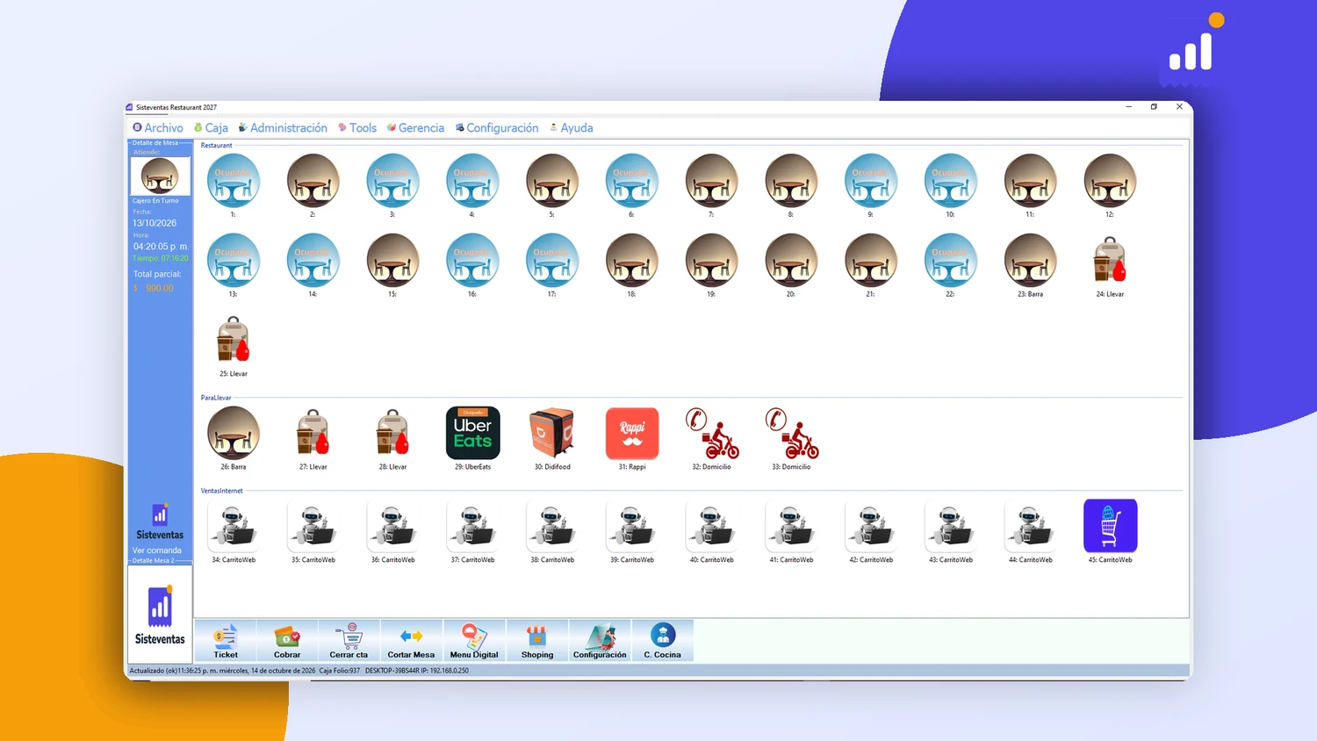Select the 45: CarritoWeb shopping cart tile

click(x=1111, y=526)
